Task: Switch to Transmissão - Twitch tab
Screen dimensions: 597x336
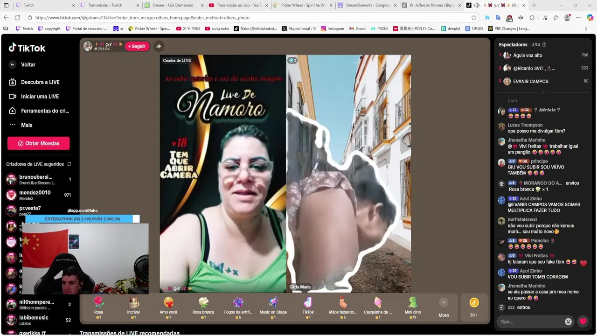Action: click(110, 5)
